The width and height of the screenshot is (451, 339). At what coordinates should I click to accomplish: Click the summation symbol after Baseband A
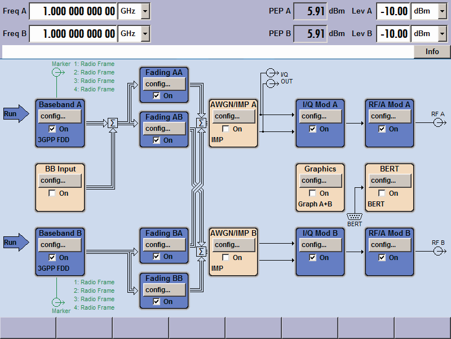pos(112,123)
